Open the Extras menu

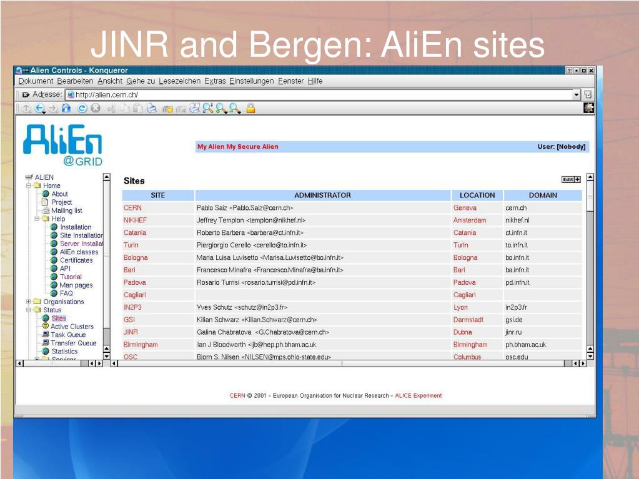point(215,81)
